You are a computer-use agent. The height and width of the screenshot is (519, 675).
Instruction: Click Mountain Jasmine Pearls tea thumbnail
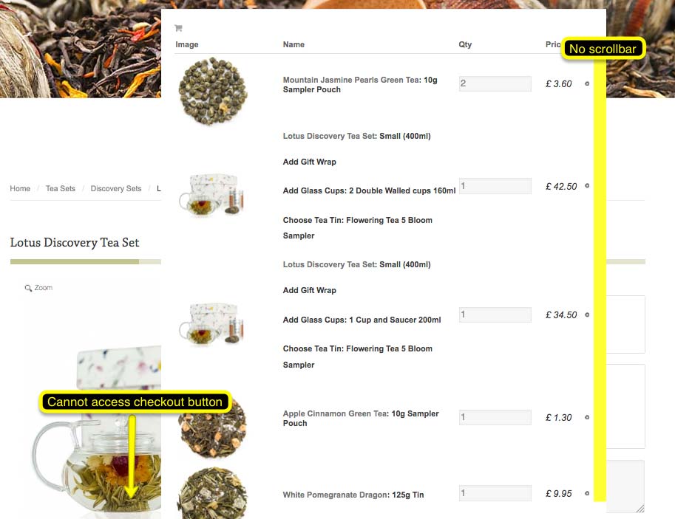click(213, 91)
